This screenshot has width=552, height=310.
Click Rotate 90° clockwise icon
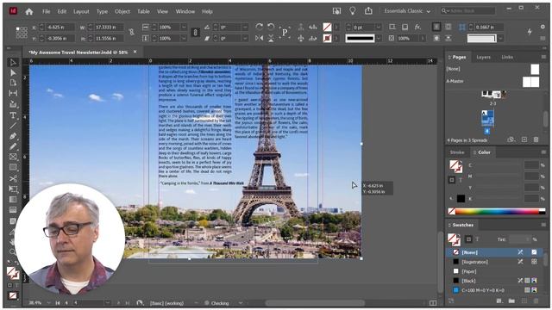coord(259,27)
